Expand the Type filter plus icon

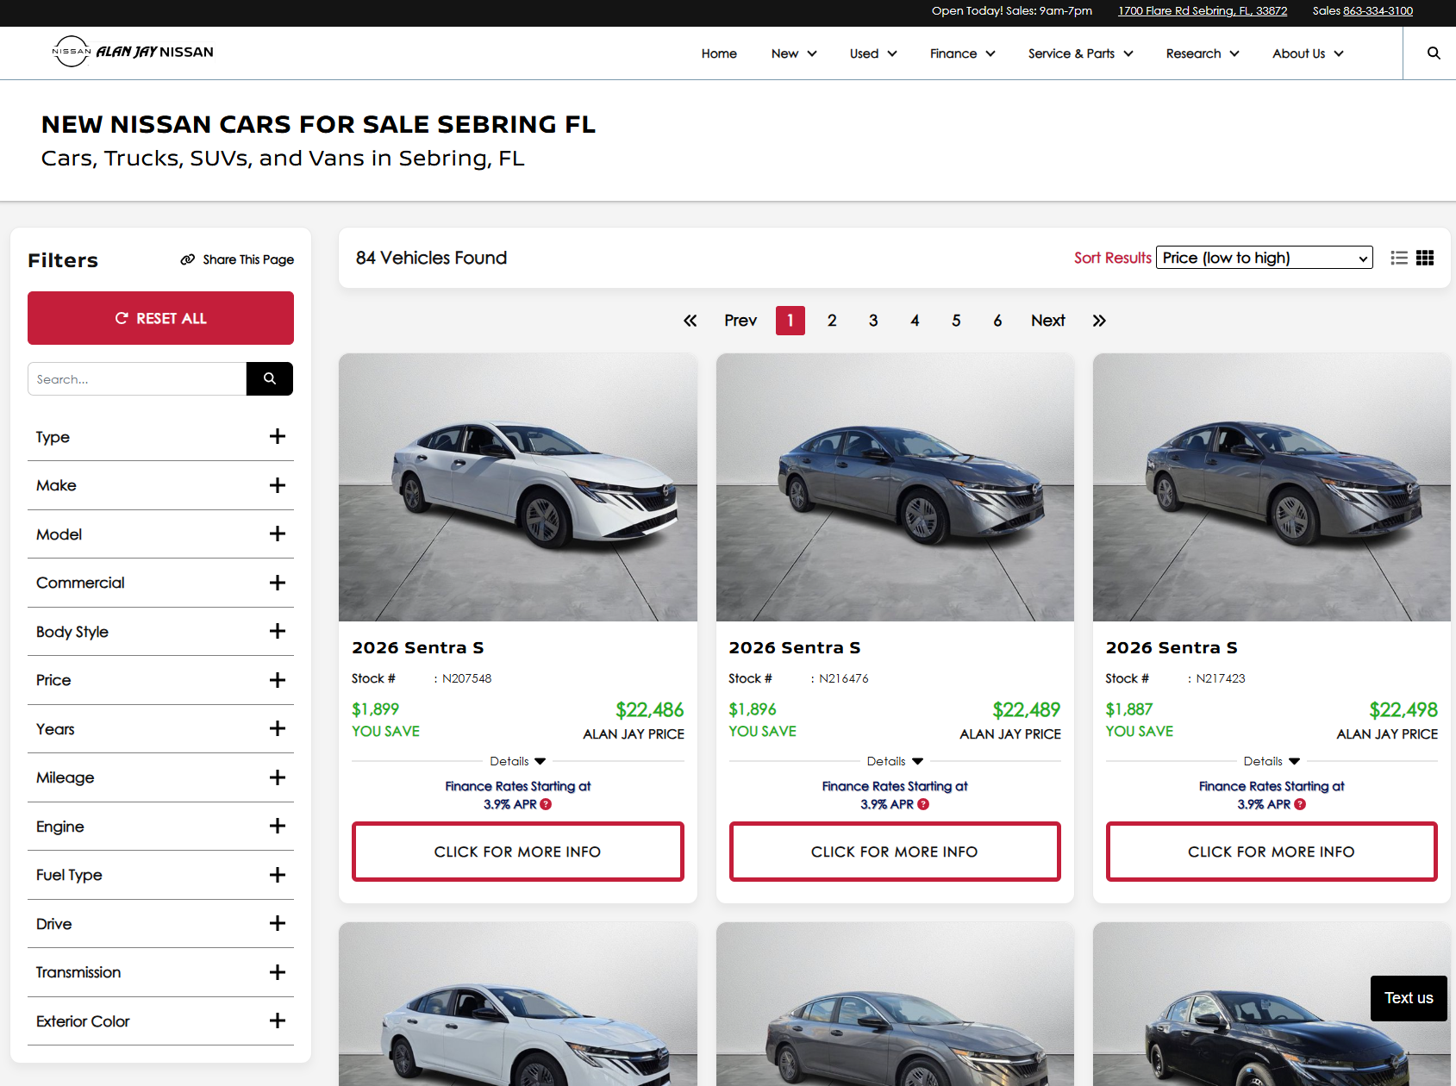coord(278,436)
